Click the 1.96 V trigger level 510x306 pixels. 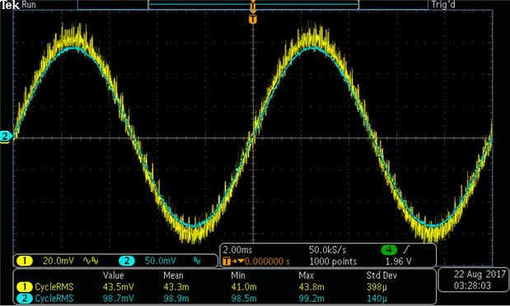tap(398, 262)
